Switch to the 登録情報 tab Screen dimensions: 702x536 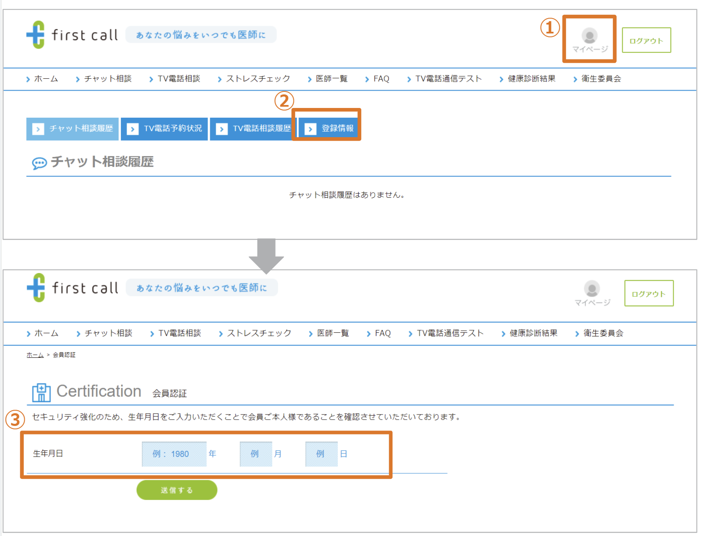[x=338, y=128]
